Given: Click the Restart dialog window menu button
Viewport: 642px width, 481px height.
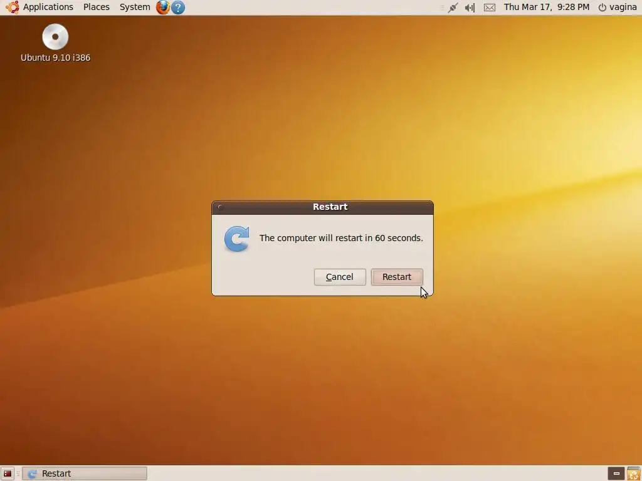Looking at the screenshot, I should click(x=220, y=207).
